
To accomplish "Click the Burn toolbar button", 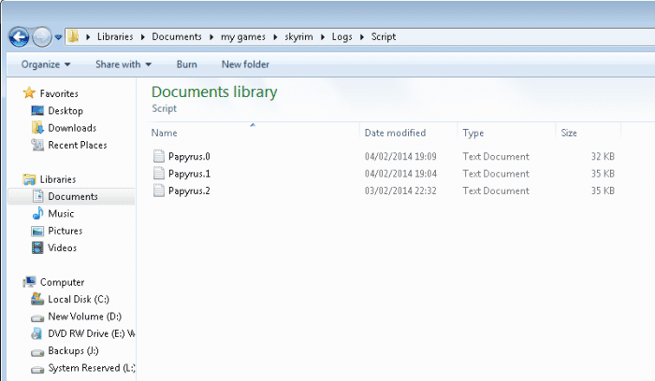I will [186, 64].
